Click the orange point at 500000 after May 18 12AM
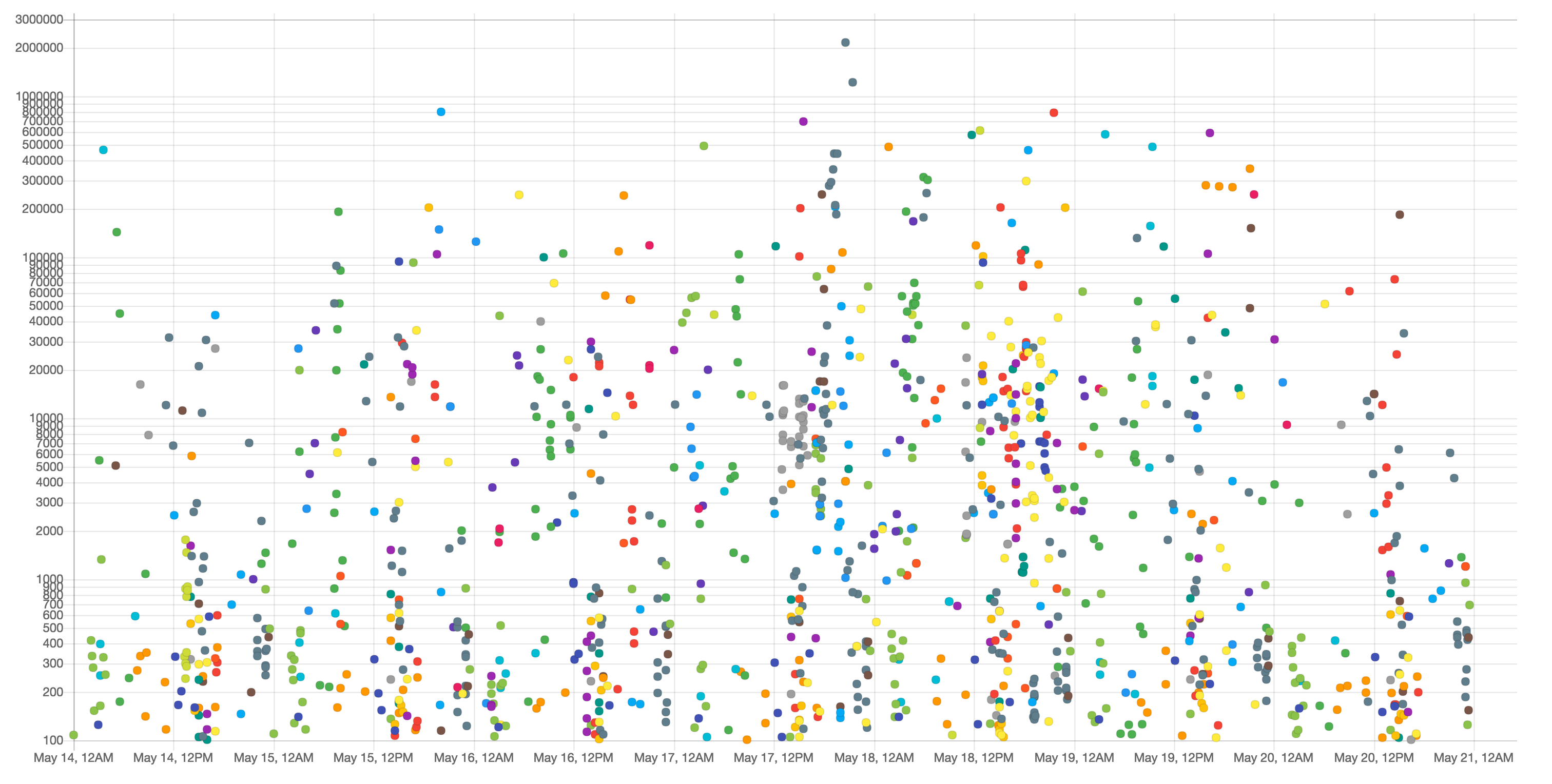 point(888,147)
